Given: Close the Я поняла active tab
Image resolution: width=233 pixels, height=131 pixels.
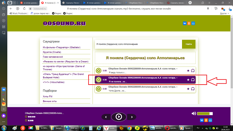Looking at the screenshot, I should click(x=58, y=3).
